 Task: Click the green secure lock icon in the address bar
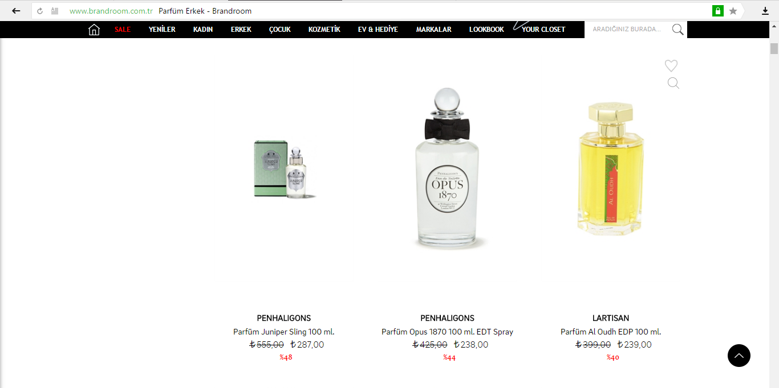pyautogui.click(x=717, y=11)
